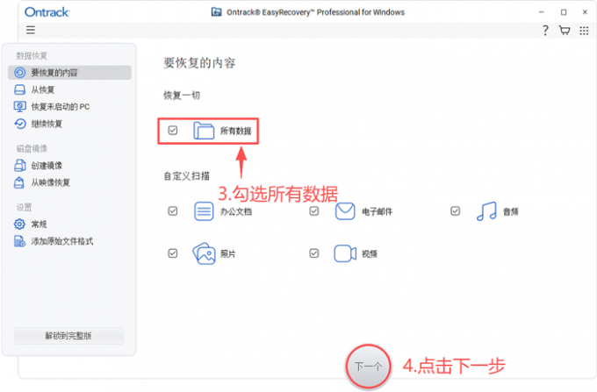Click the 添加原始文件格式 icon
The width and height of the screenshot is (597, 392).
[x=20, y=241]
